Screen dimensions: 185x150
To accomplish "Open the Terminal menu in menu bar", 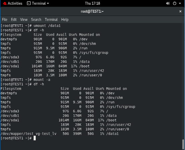I will pos(51,20).
